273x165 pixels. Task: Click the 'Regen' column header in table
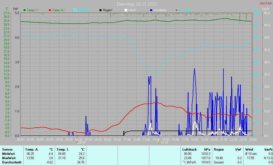tap(219, 150)
